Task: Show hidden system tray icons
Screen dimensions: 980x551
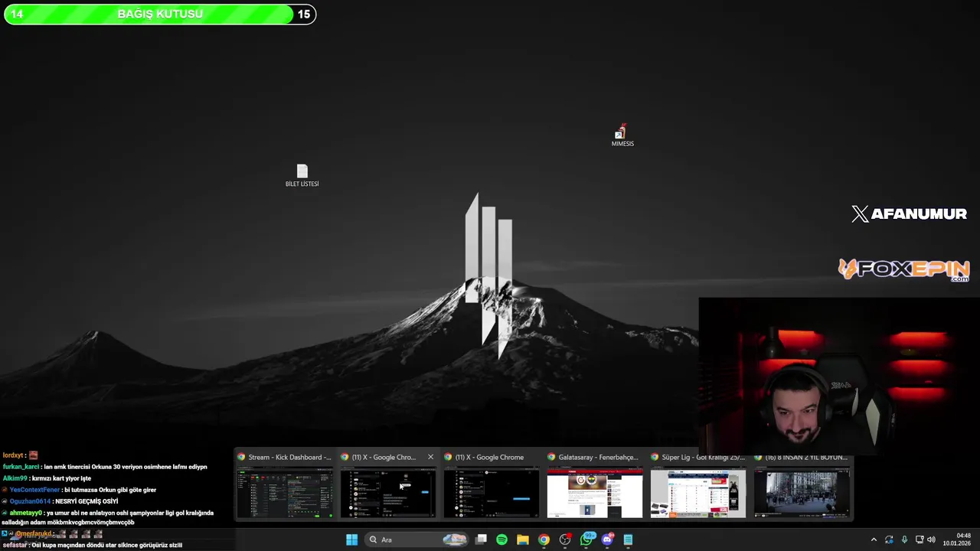Action: pos(874,540)
